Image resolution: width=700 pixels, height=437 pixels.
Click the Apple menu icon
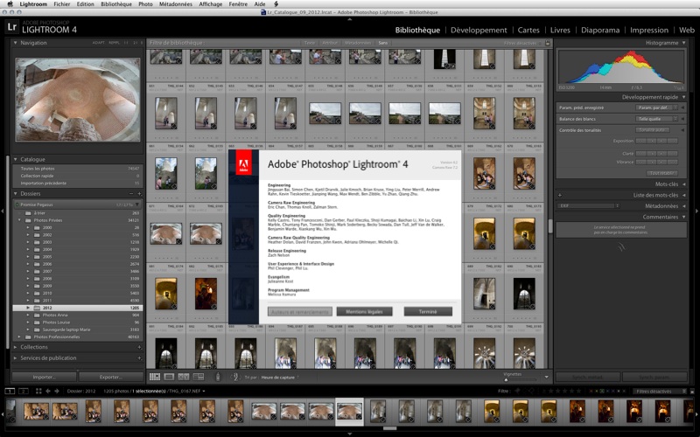(10, 4)
